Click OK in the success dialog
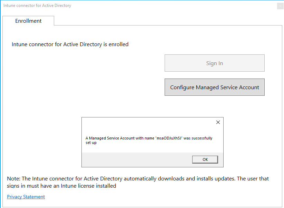The width and height of the screenshot is (284, 208). coord(205,159)
